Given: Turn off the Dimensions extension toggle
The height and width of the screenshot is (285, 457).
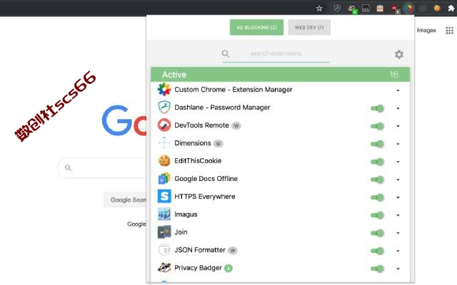Looking at the screenshot, I should click(x=378, y=144).
